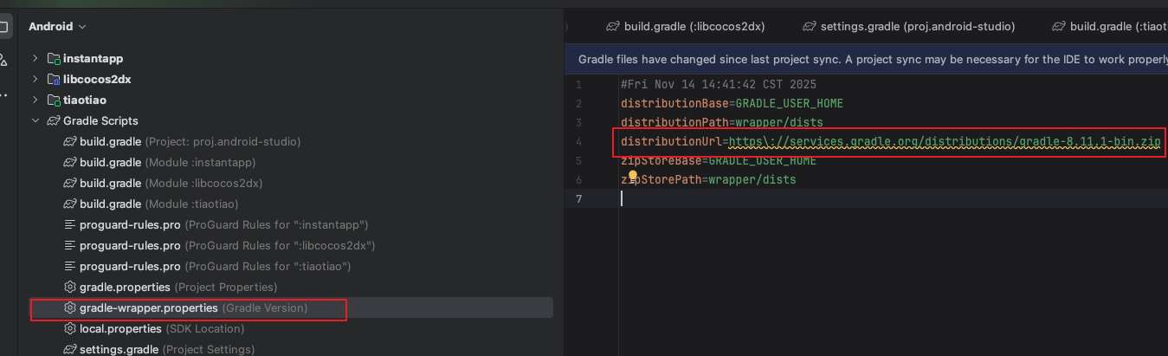The height and width of the screenshot is (356, 1168).
Task: Click the instantapp module folder icon
Action: point(54,59)
